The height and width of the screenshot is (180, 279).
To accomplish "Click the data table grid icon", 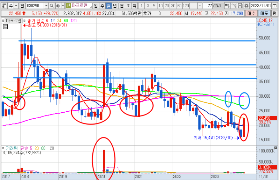I will (x=5, y=27).
